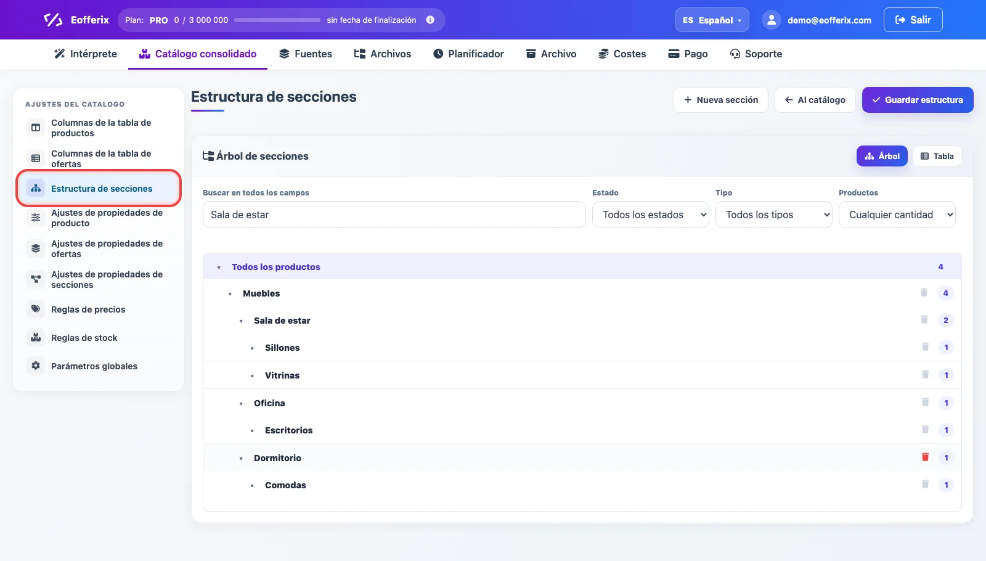This screenshot has height=561, width=986.
Task: Click Nueva sección button
Action: click(x=721, y=100)
